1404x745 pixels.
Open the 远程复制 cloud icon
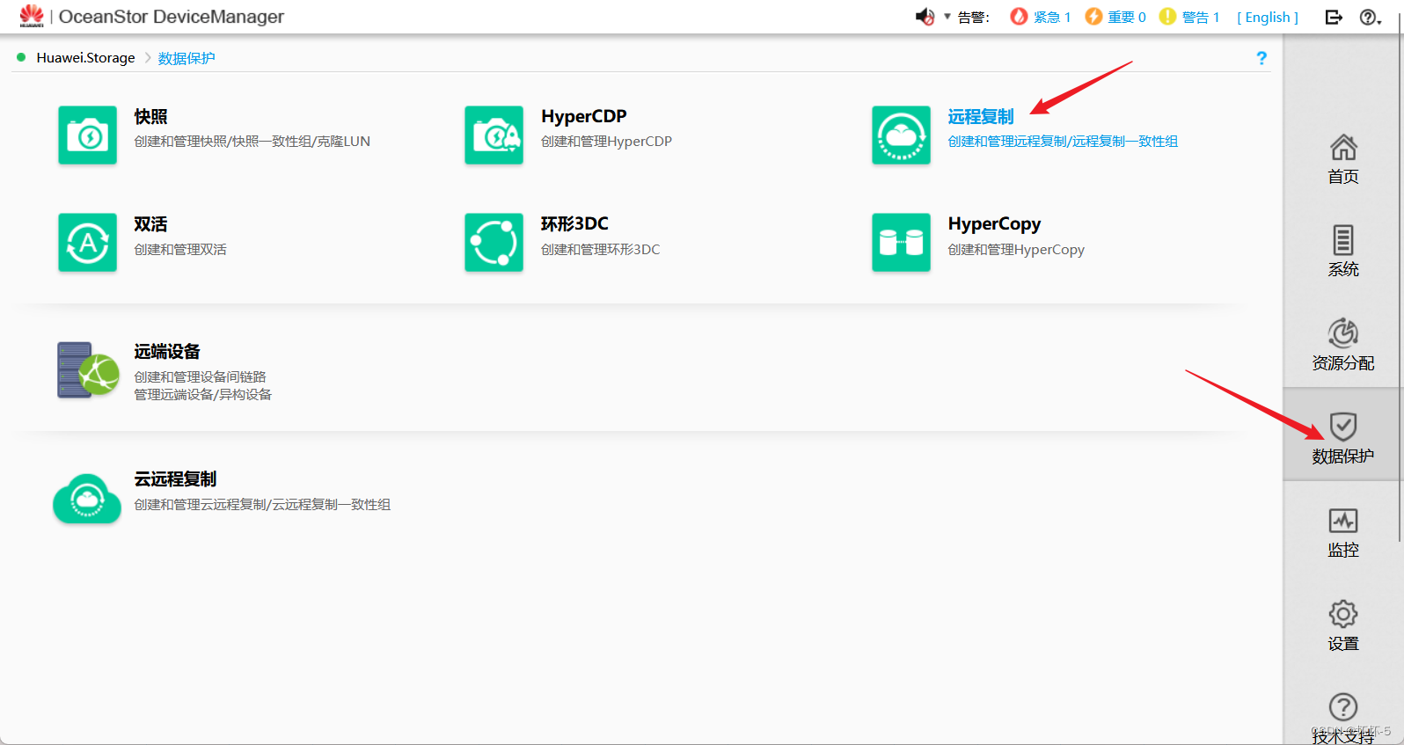[901, 135]
